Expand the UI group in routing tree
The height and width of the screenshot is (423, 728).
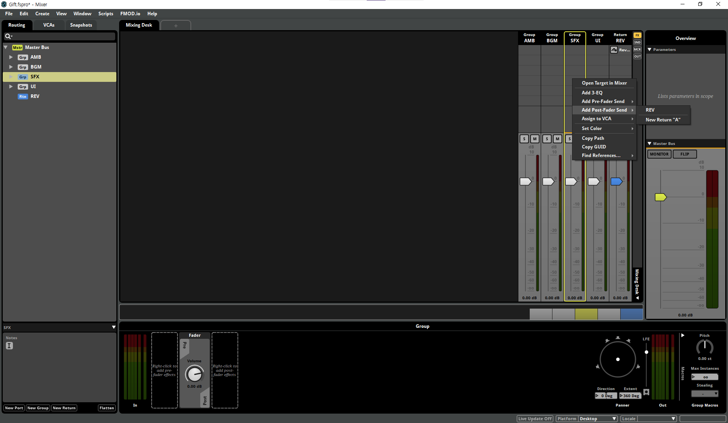[11, 87]
